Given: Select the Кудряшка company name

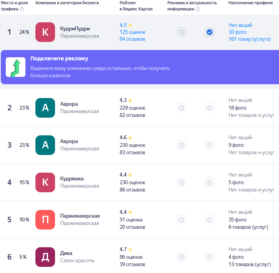Looking at the screenshot, I should 72,179.
